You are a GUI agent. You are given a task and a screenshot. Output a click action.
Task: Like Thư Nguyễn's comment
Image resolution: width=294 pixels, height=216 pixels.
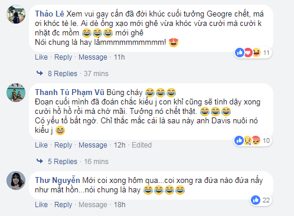coord(41,205)
